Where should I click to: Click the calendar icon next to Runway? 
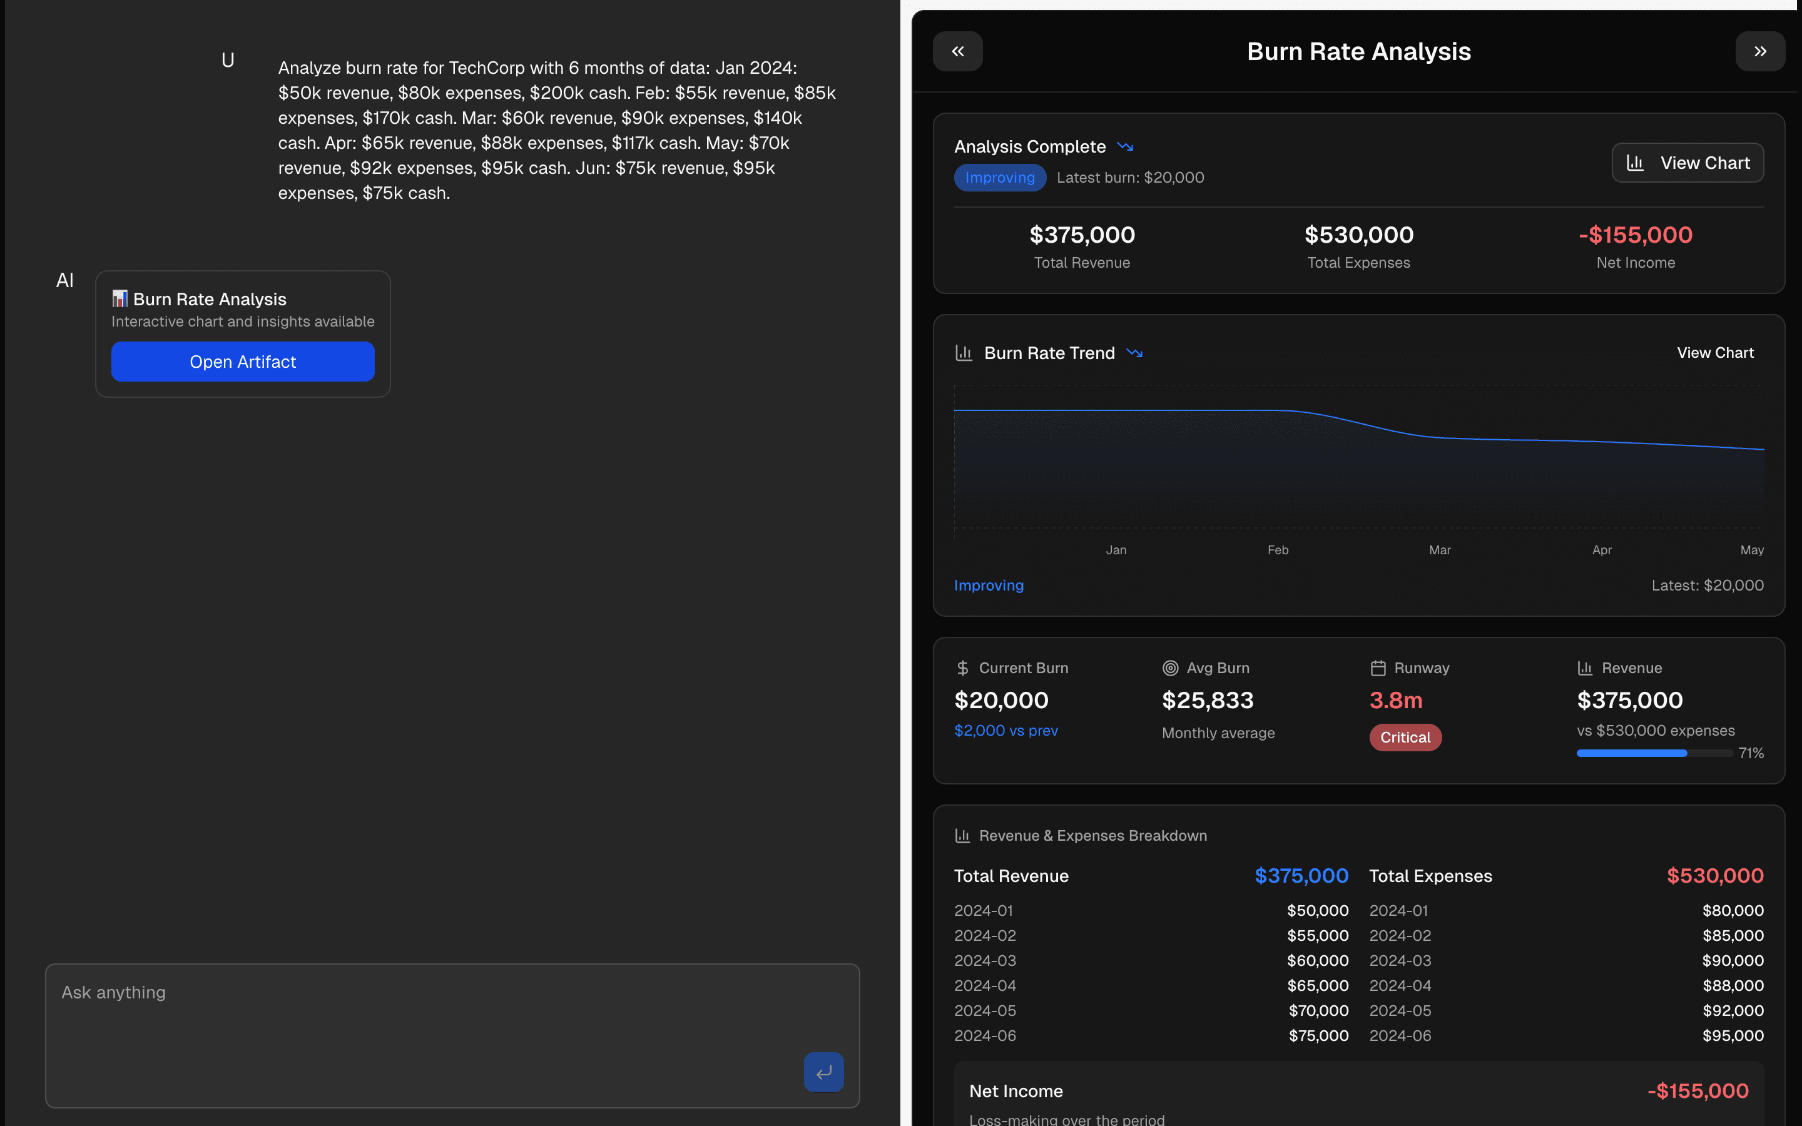1378,668
